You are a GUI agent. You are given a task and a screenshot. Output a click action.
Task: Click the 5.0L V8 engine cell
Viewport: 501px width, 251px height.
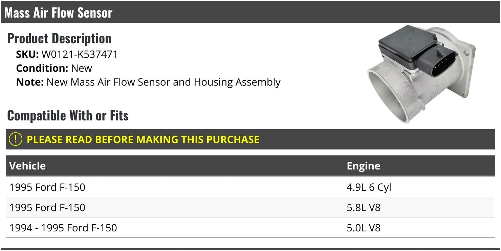pos(364,228)
